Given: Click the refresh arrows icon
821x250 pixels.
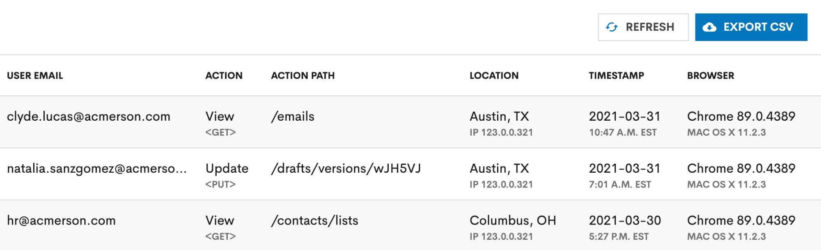Looking at the screenshot, I should tap(612, 27).
